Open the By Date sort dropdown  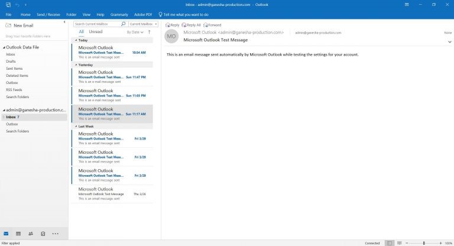(x=134, y=32)
